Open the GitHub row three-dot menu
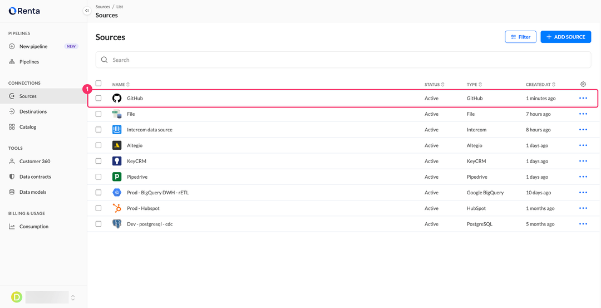The height and width of the screenshot is (308, 601). coord(583,98)
